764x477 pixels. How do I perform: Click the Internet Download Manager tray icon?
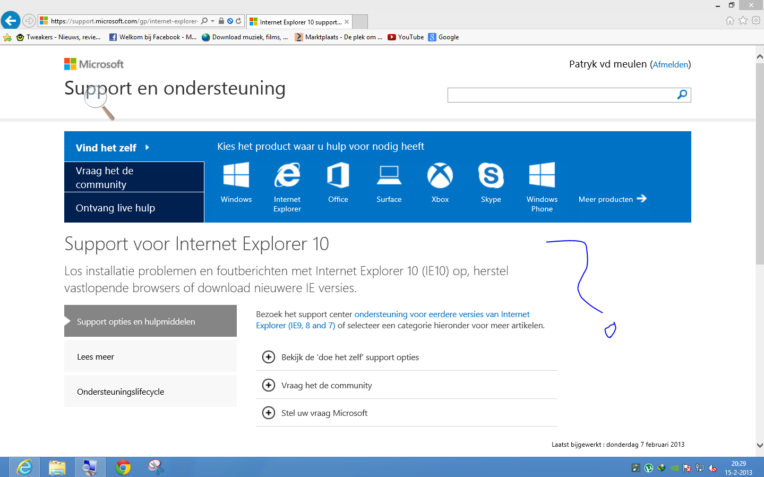click(662, 468)
